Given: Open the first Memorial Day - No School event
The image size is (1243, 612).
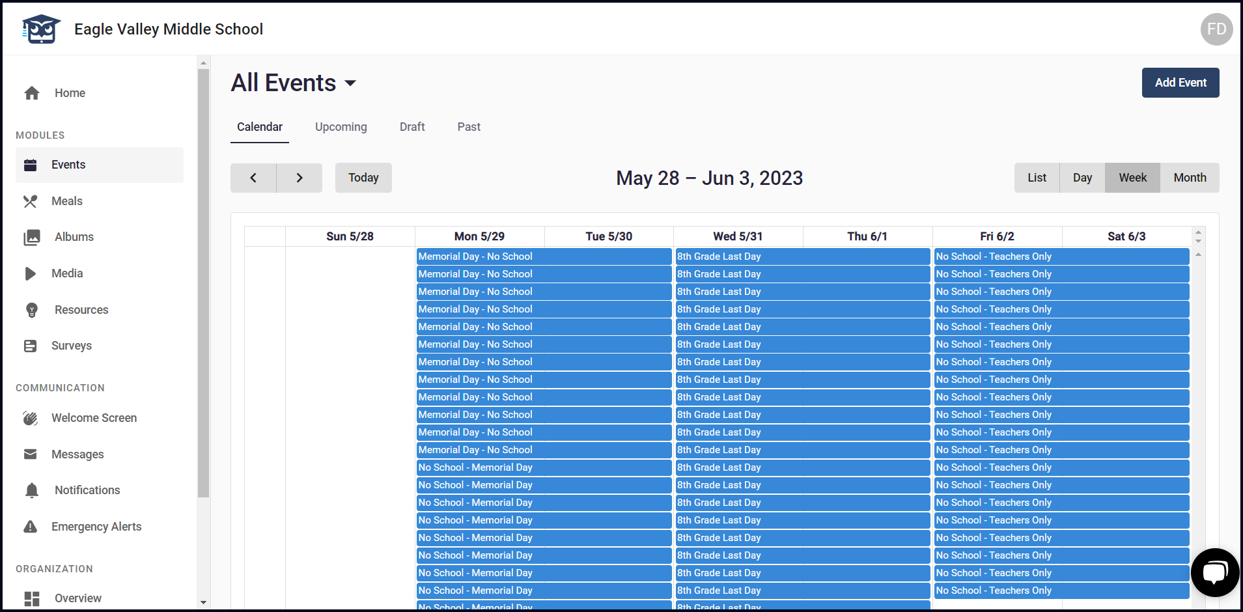Looking at the screenshot, I should [x=544, y=257].
